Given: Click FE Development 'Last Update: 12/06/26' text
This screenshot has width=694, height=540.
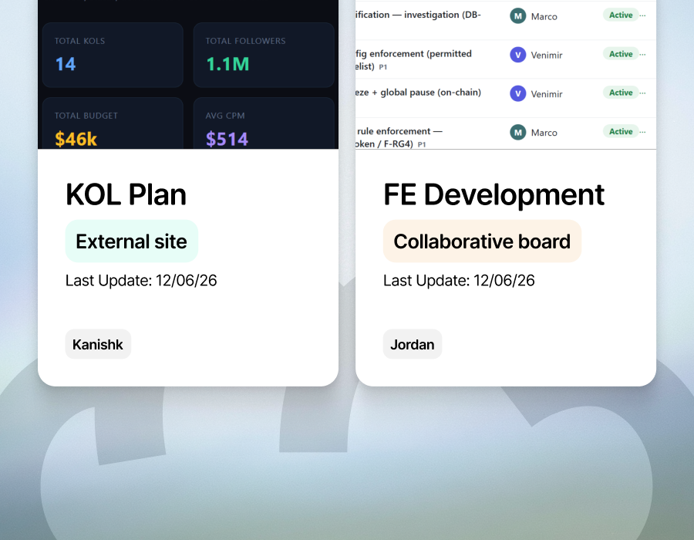Looking at the screenshot, I should click(x=459, y=281).
